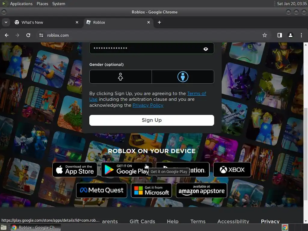Open the Privacy Policy link

(148, 105)
